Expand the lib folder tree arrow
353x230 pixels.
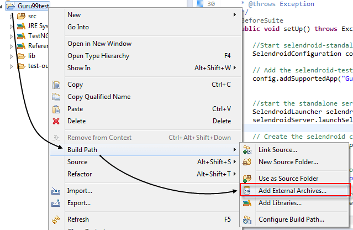[12, 56]
